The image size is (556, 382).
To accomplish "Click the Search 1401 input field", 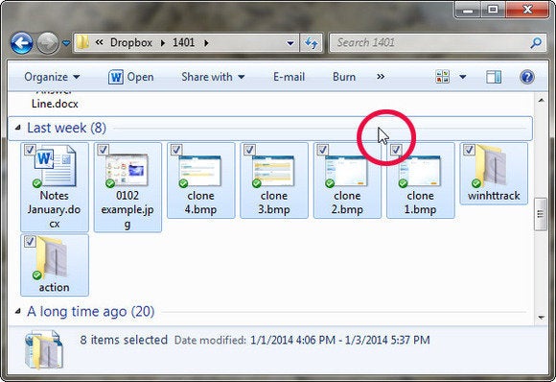I will point(430,43).
